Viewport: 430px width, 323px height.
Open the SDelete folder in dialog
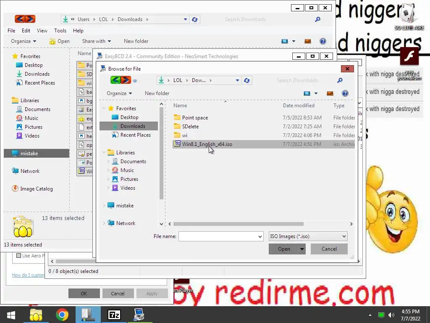[x=190, y=126]
